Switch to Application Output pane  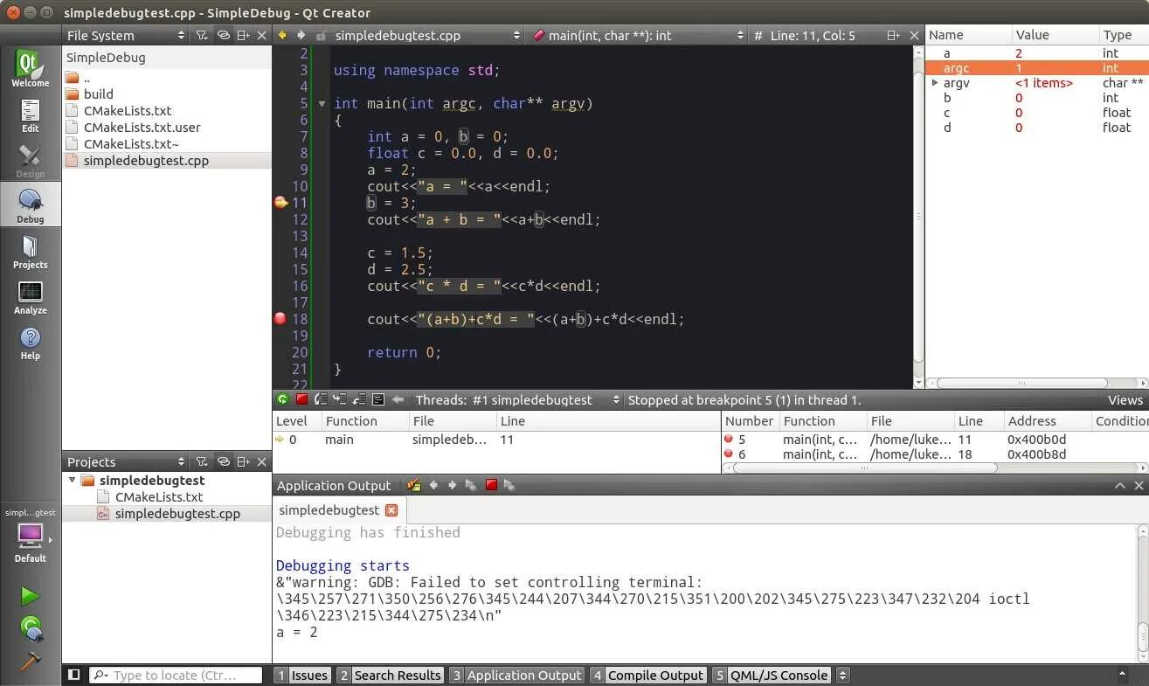(x=516, y=675)
